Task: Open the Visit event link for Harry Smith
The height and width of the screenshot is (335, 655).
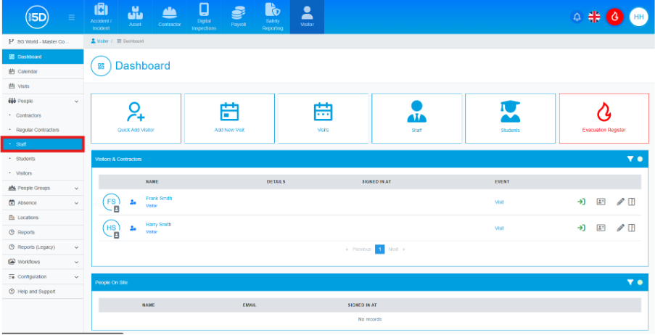Action: pos(499,228)
